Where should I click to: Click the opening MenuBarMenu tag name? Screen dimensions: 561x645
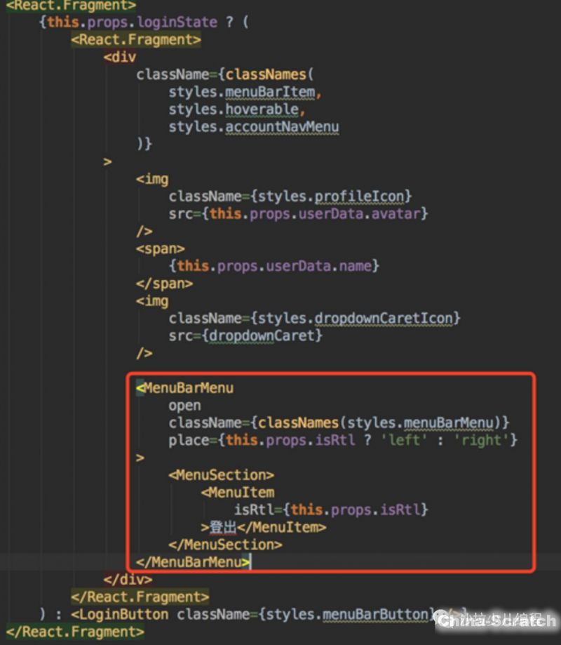pyautogui.click(x=189, y=388)
